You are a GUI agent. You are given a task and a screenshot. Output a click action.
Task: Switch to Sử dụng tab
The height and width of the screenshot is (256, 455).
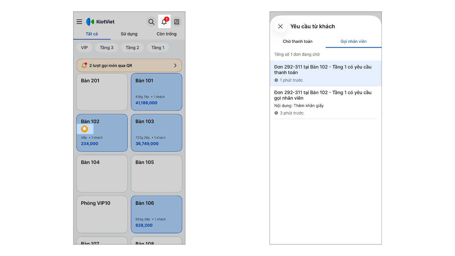click(129, 34)
